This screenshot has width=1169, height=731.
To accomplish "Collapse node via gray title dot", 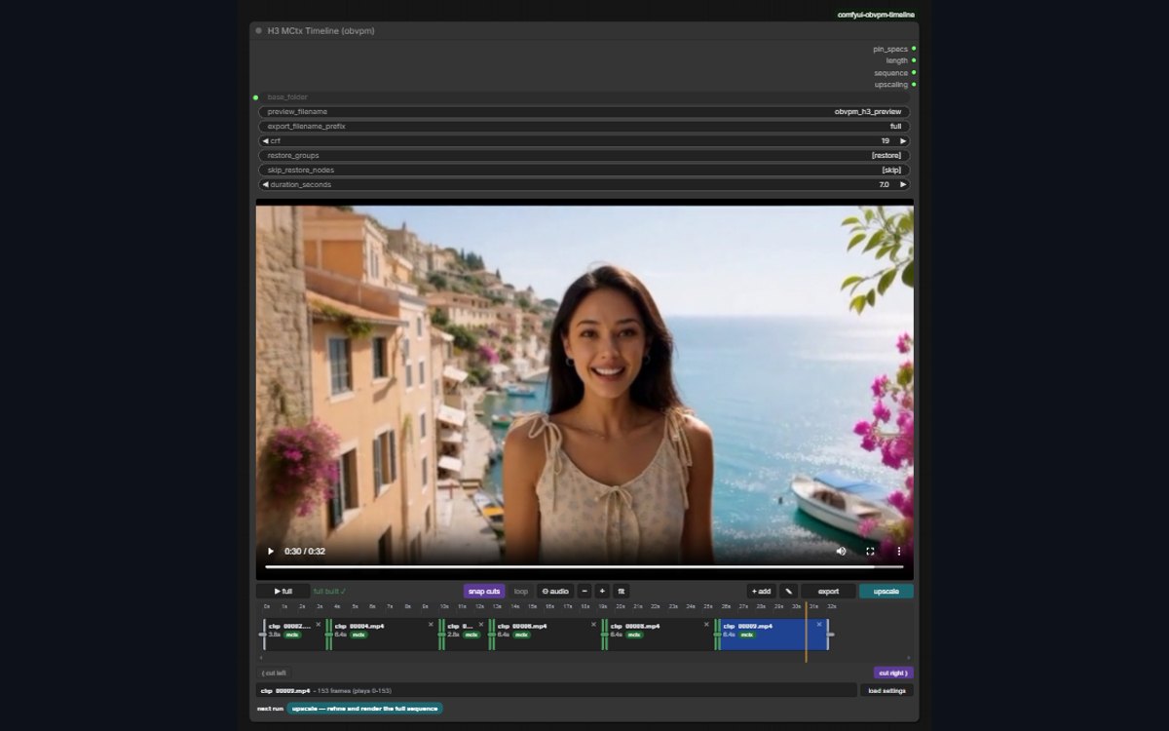I will click(x=258, y=30).
